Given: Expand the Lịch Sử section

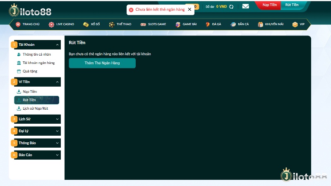Looking at the screenshot, I should [x=37, y=119].
